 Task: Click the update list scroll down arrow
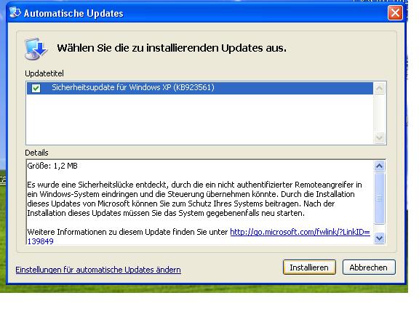point(380,138)
